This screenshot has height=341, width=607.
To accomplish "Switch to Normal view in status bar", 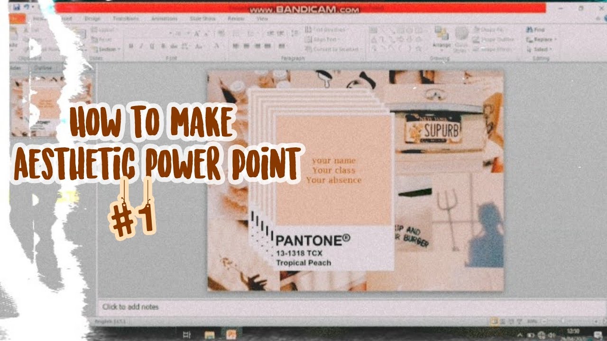I will click(x=495, y=322).
